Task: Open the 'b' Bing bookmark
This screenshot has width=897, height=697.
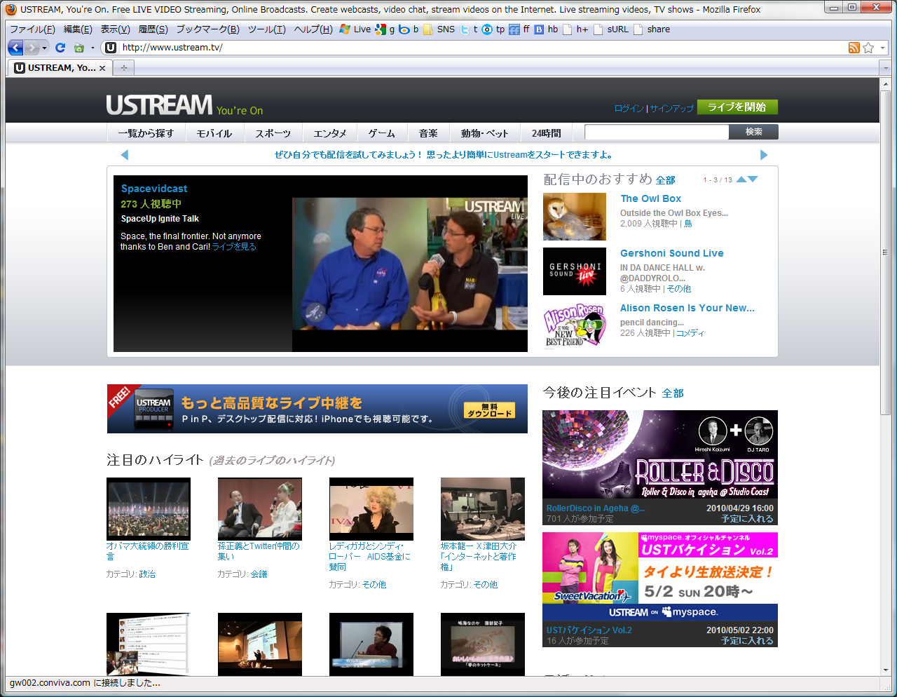Action: [x=409, y=29]
